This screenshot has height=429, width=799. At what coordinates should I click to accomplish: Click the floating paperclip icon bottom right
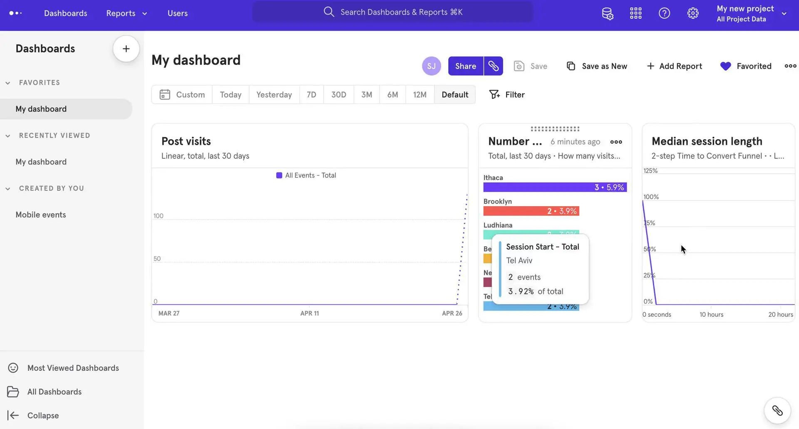pyautogui.click(x=777, y=410)
